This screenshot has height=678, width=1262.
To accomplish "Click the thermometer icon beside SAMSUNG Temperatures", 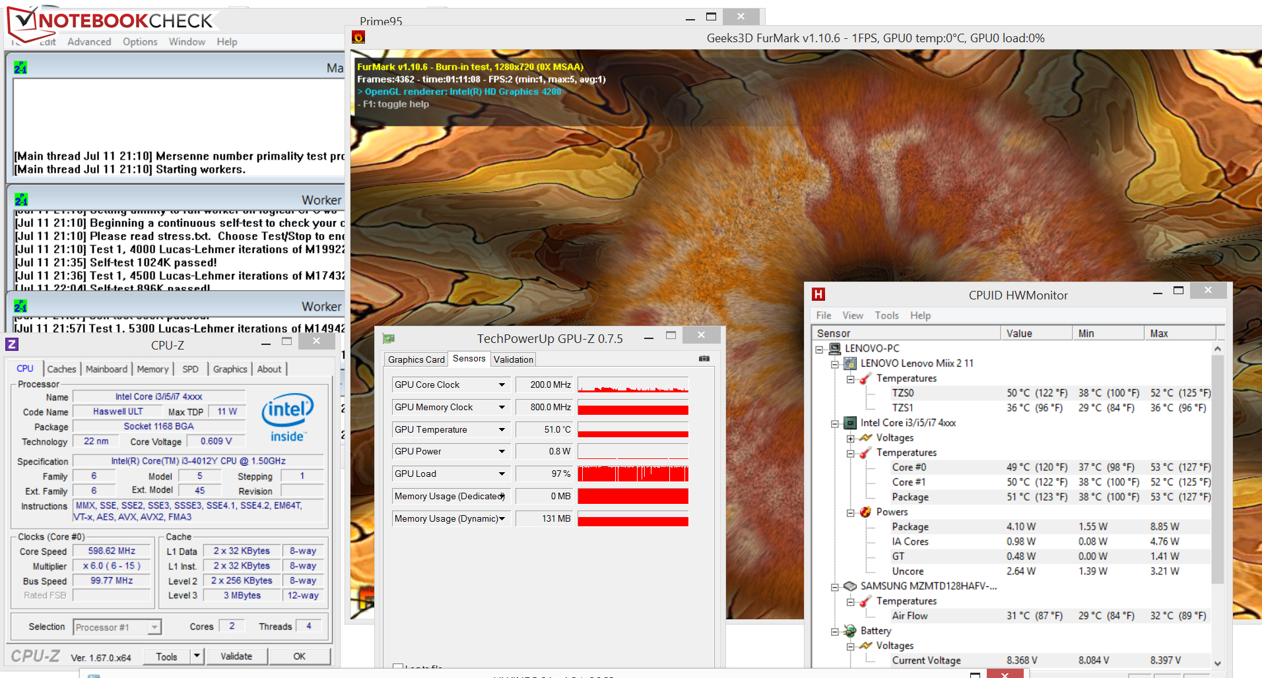I will tap(866, 601).
